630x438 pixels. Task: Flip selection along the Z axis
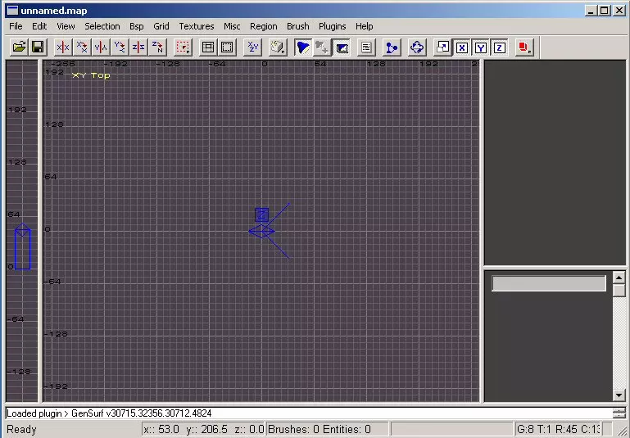[x=138, y=47]
